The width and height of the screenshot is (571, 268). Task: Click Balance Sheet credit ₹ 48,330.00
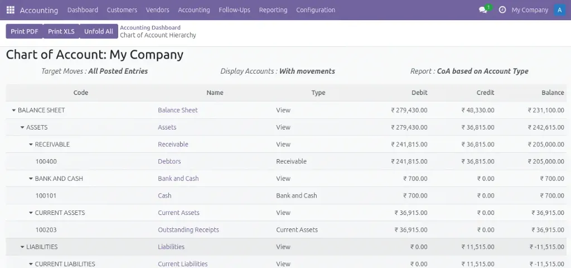[478, 110]
